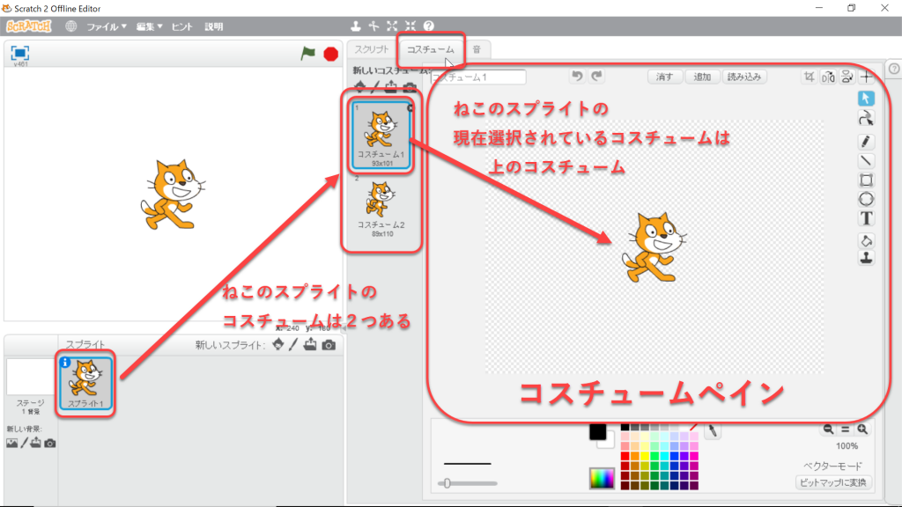902x507 pixels.
Task: Click the red stop button
Action: click(x=331, y=54)
